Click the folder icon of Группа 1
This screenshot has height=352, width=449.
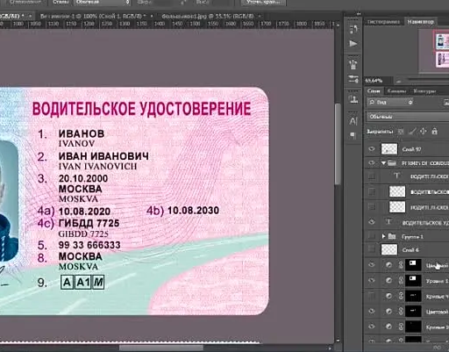click(x=392, y=236)
